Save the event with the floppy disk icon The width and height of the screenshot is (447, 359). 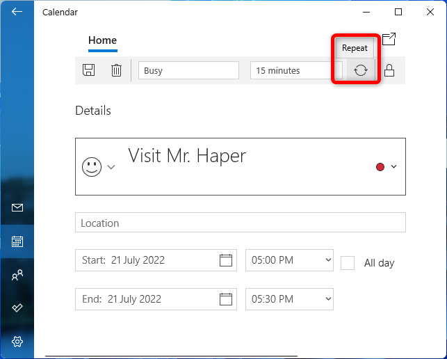[x=89, y=70]
